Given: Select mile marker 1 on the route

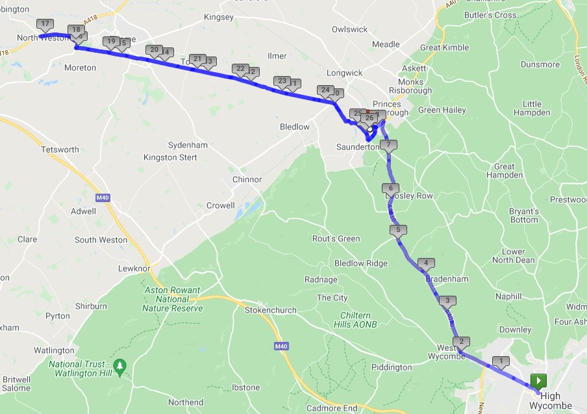Looking at the screenshot, I should click(501, 362).
